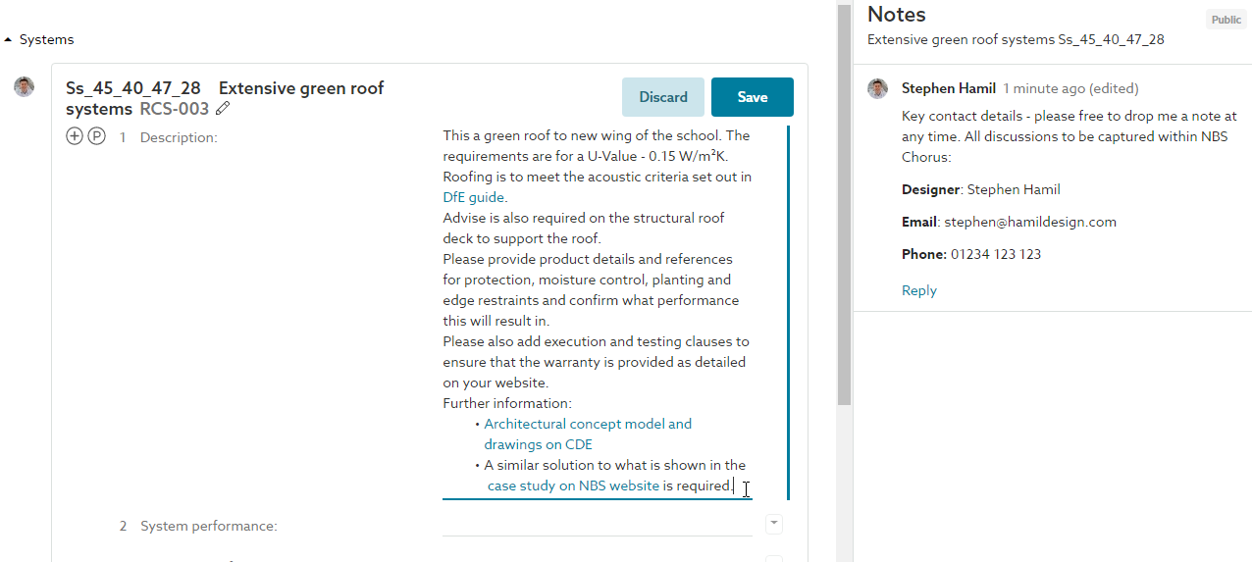Open the System performance dropdown arrow
The height and width of the screenshot is (562, 1252).
coord(774,525)
